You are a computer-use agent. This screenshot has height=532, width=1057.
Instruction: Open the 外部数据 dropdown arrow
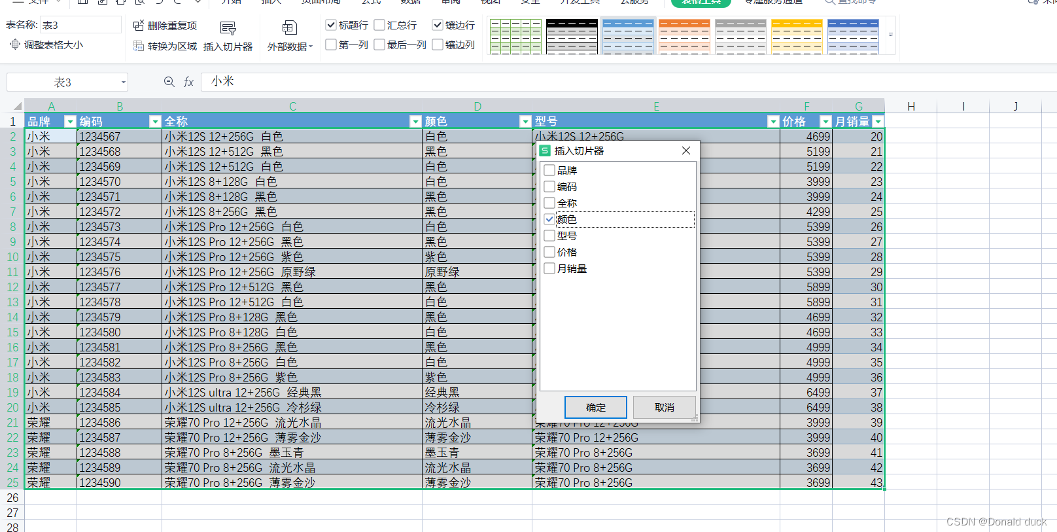coord(311,47)
